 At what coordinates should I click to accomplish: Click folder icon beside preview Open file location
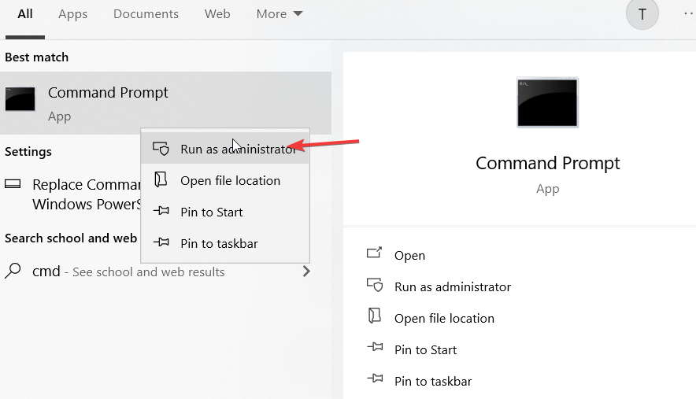coord(375,316)
